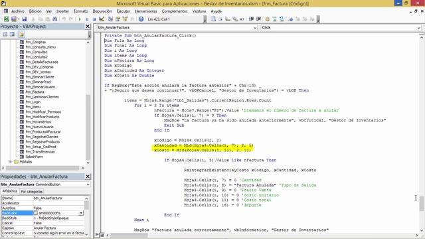This screenshot has height=239, width=425.
Task: Click the code window vertical scrollbar thumb
Action: (422, 203)
